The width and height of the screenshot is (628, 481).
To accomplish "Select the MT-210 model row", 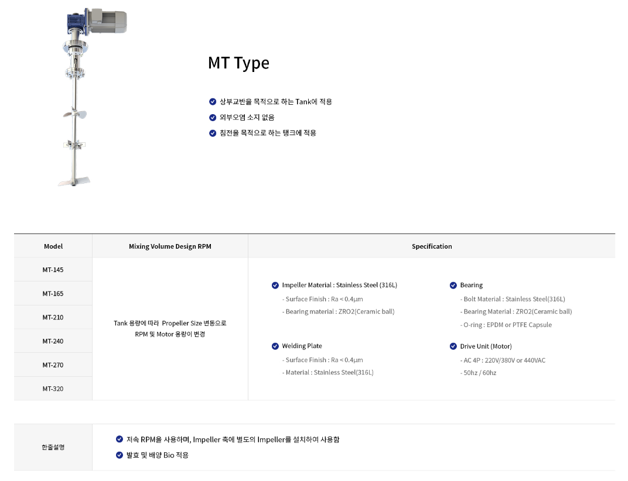I will point(53,318).
